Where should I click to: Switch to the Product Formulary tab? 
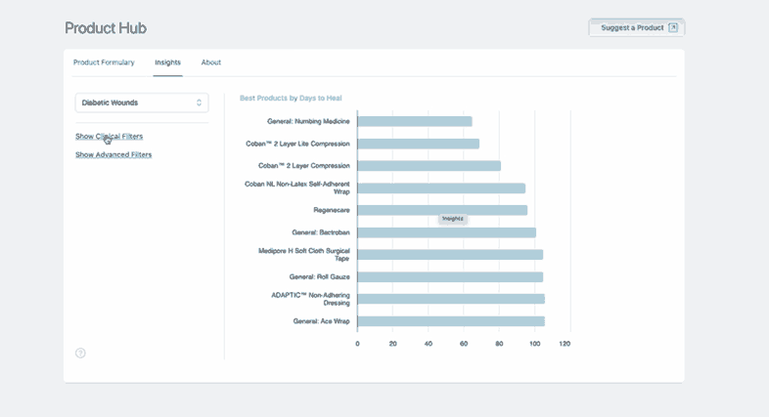coord(104,63)
